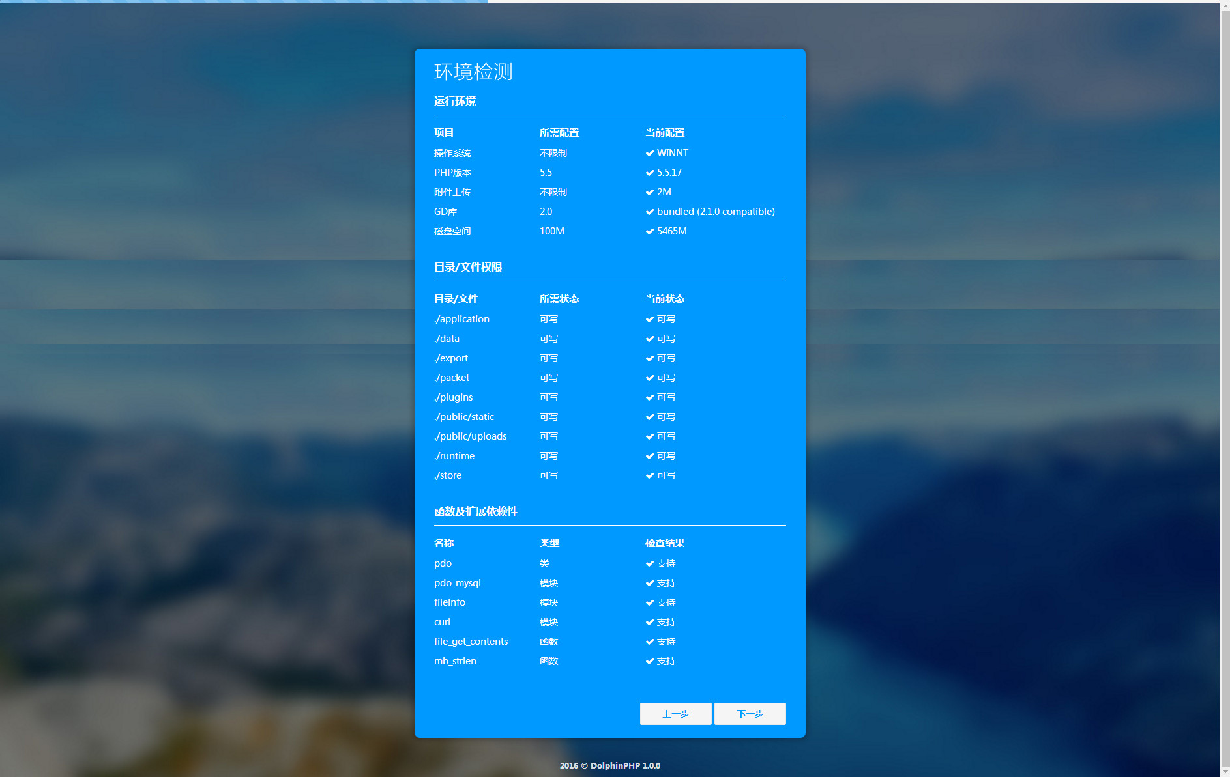Image resolution: width=1230 pixels, height=777 pixels.
Task: Click the ./application row's status checkmark
Action: coord(650,319)
